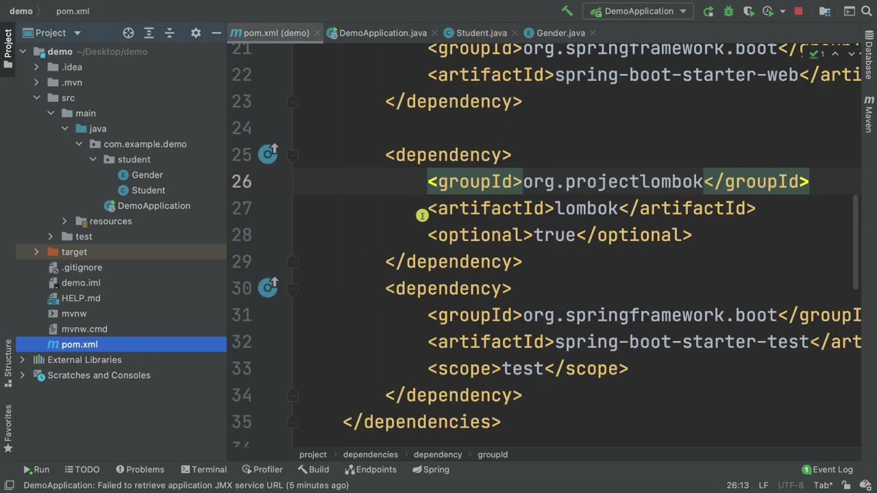The image size is (877, 493).
Task: Expand the .idea folder
Action: (x=36, y=67)
